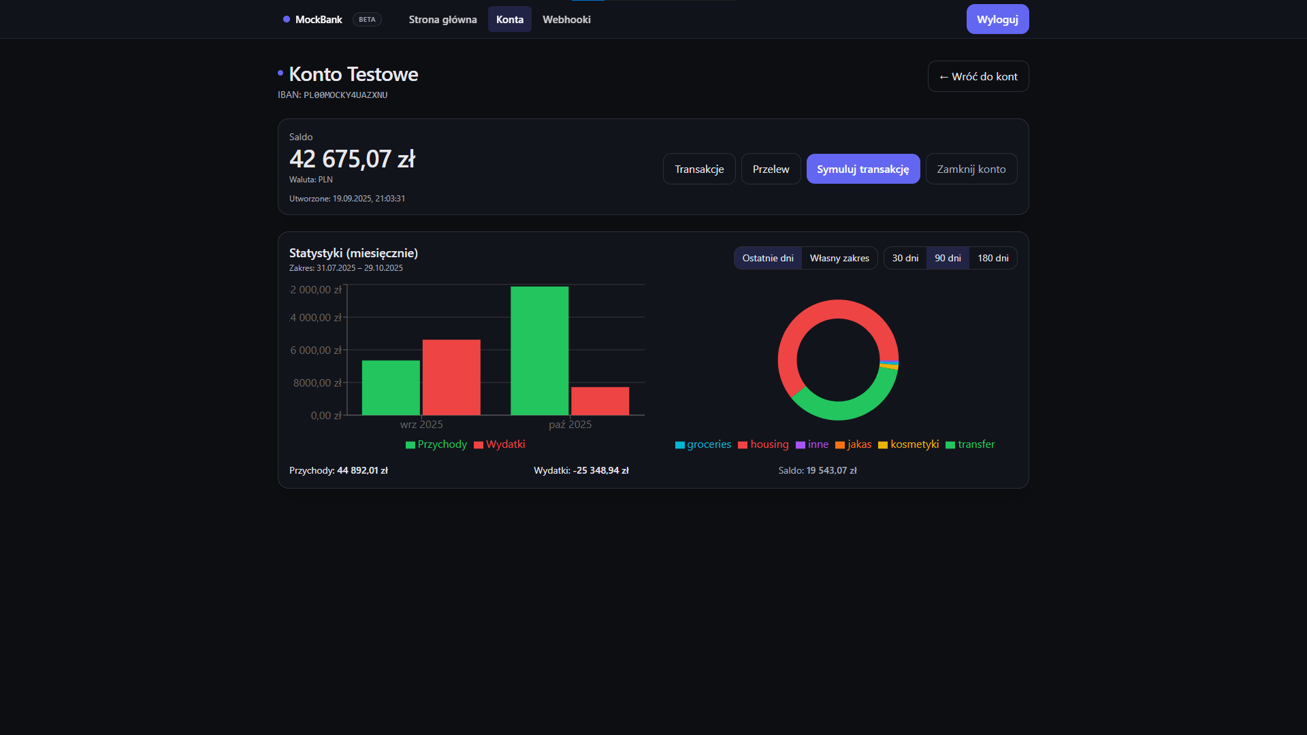This screenshot has width=1307, height=735.
Task: Select the 30 dni period
Action: click(x=905, y=258)
